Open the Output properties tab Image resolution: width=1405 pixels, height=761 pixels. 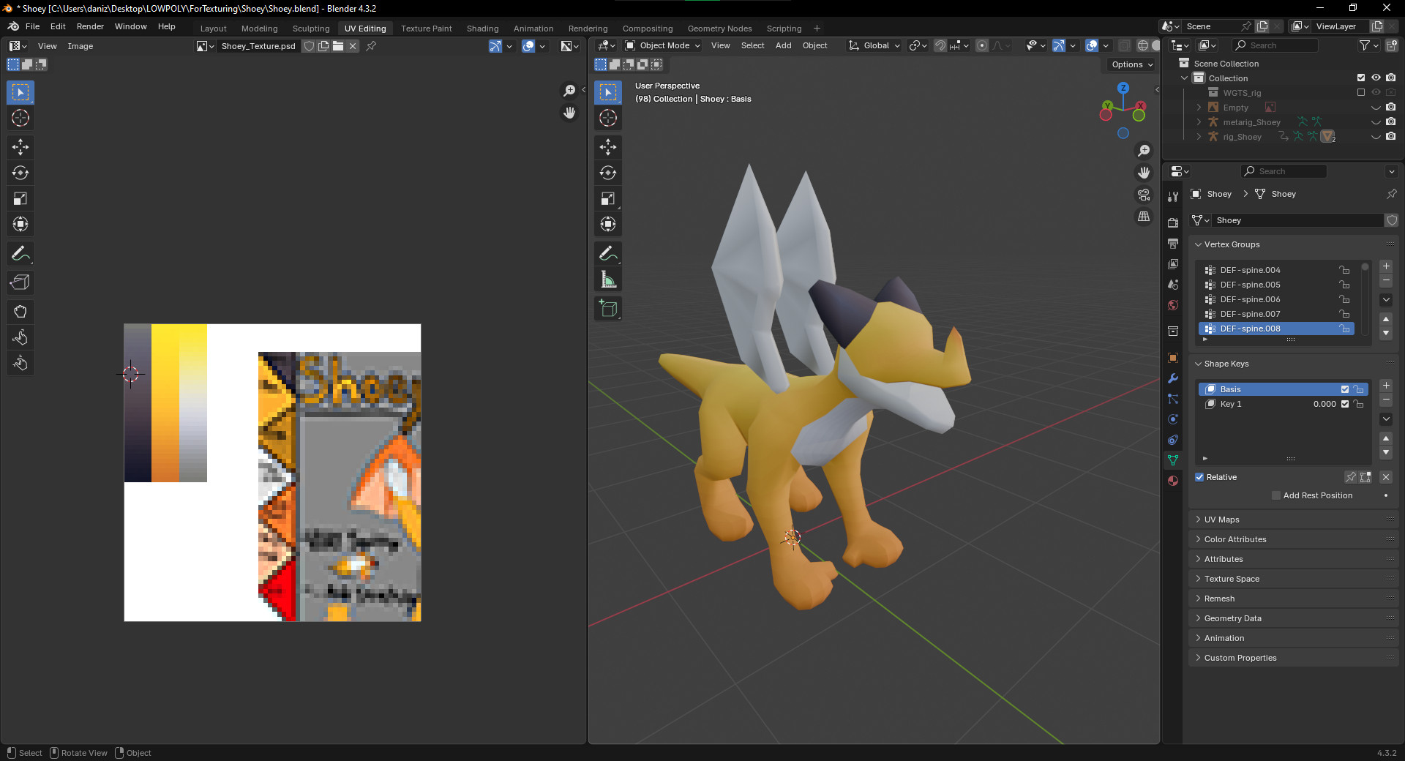pos(1173,244)
